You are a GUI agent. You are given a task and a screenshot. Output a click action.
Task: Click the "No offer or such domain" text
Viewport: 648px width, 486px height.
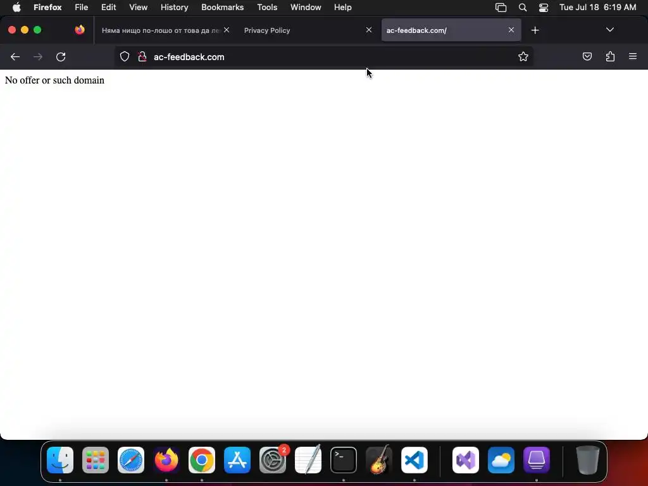point(54,80)
